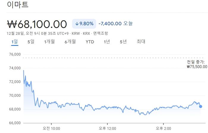Switch to the 1년 chart view
The height and width of the screenshot is (133, 208).
[107, 42]
